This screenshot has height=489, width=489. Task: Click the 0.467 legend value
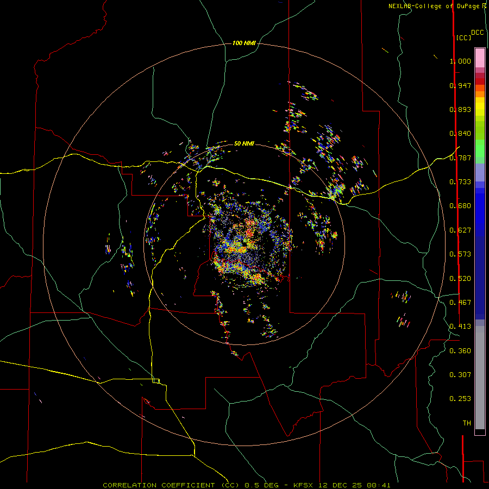(x=460, y=302)
